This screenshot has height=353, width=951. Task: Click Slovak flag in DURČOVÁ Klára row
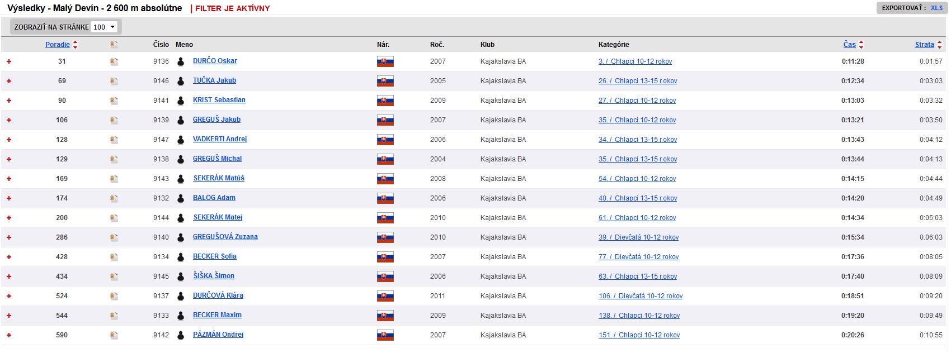pos(385,296)
